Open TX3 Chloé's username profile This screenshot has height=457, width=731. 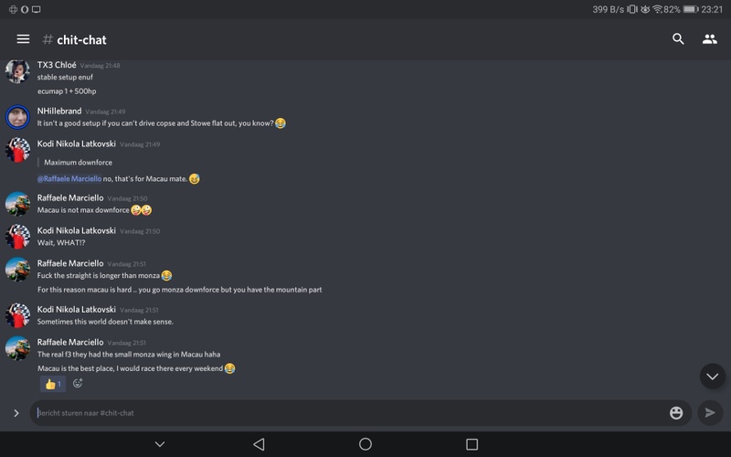click(57, 66)
